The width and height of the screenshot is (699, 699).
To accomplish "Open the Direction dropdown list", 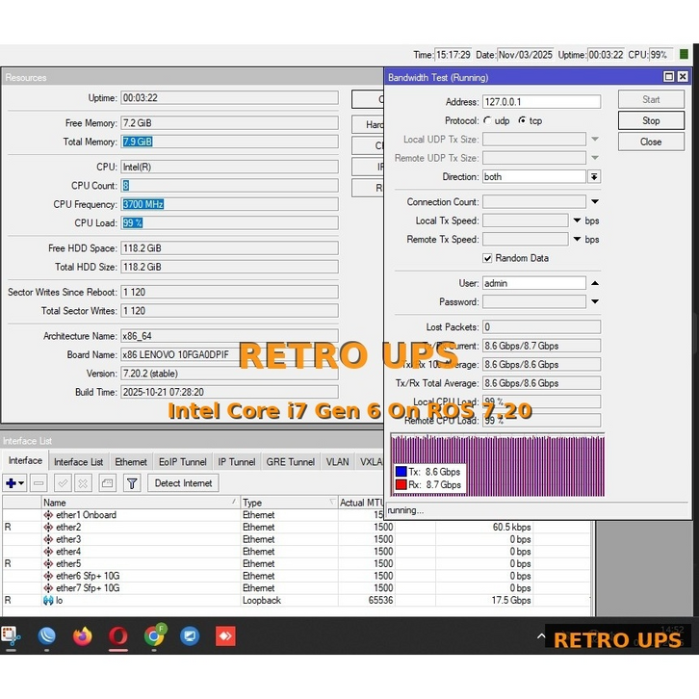I will pos(594,177).
